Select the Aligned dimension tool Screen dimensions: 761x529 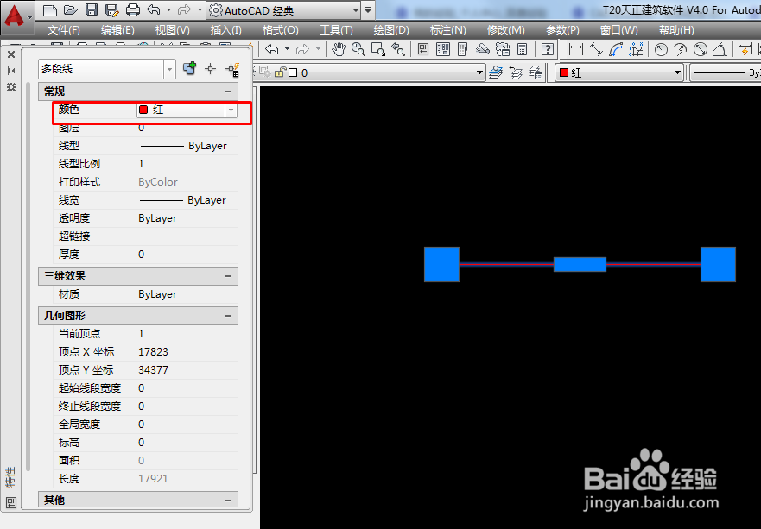click(595, 49)
